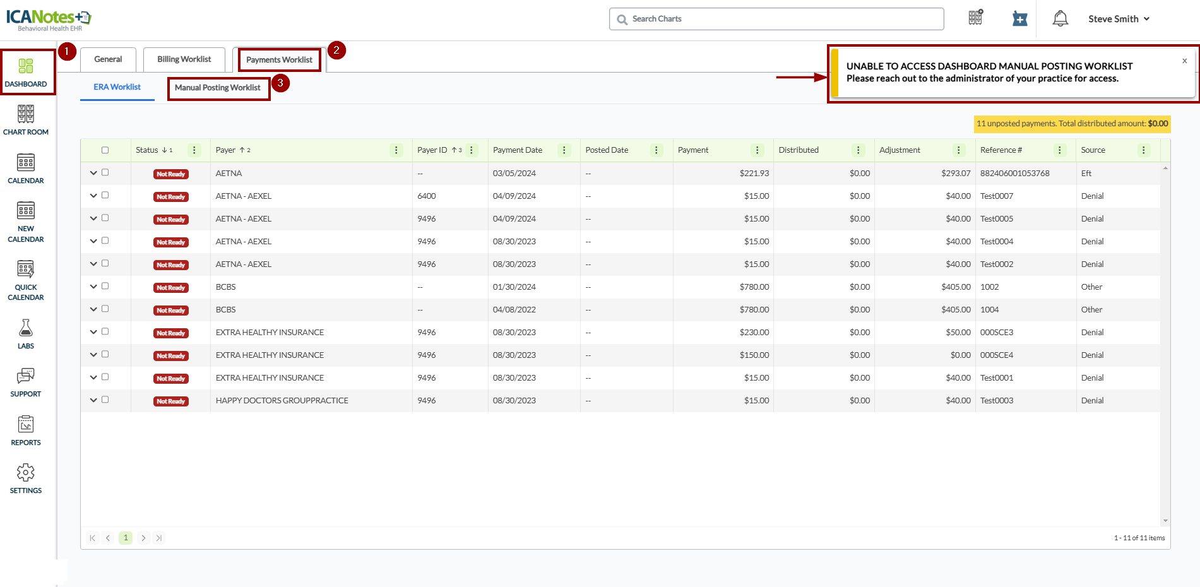The height and width of the screenshot is (587, 1200).
Task: Open Source column options menu
Action: pos(1144,150)
